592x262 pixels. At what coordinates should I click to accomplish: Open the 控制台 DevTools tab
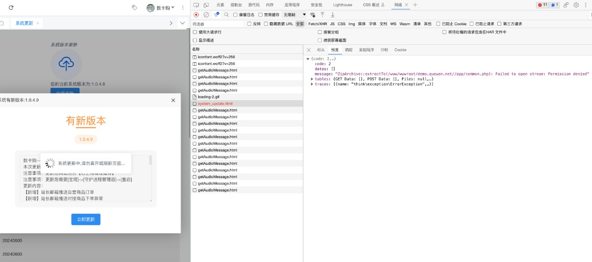click(236, 5)
